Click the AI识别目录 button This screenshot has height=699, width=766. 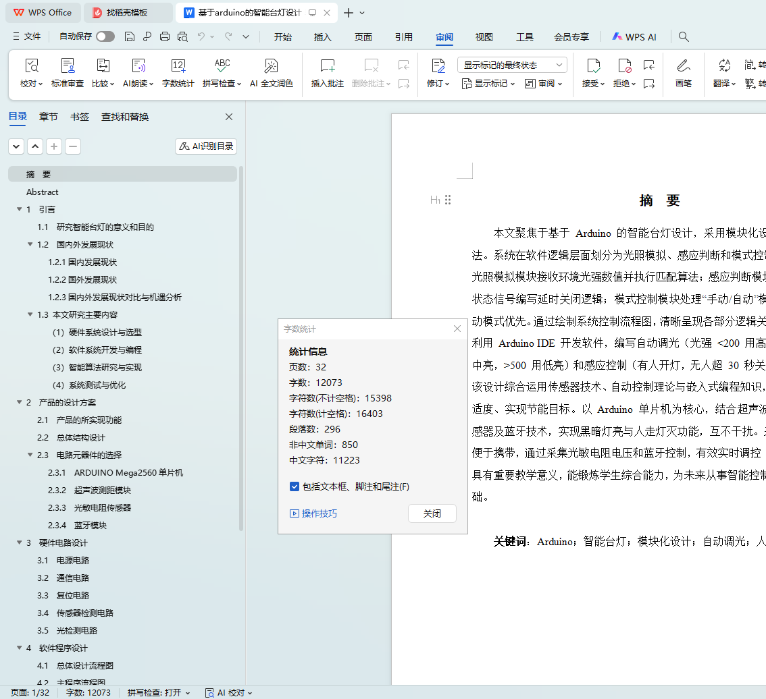coord(206,146)
